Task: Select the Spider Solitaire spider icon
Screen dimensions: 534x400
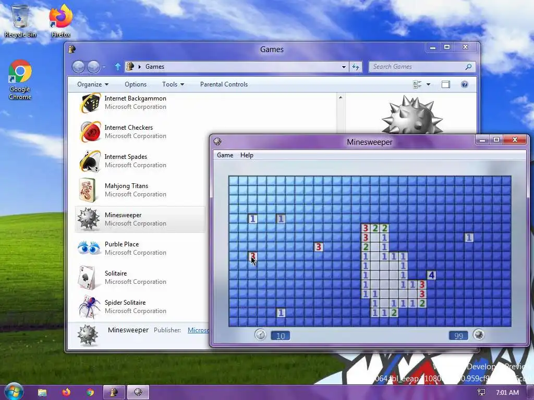Action: coord(89,306)
